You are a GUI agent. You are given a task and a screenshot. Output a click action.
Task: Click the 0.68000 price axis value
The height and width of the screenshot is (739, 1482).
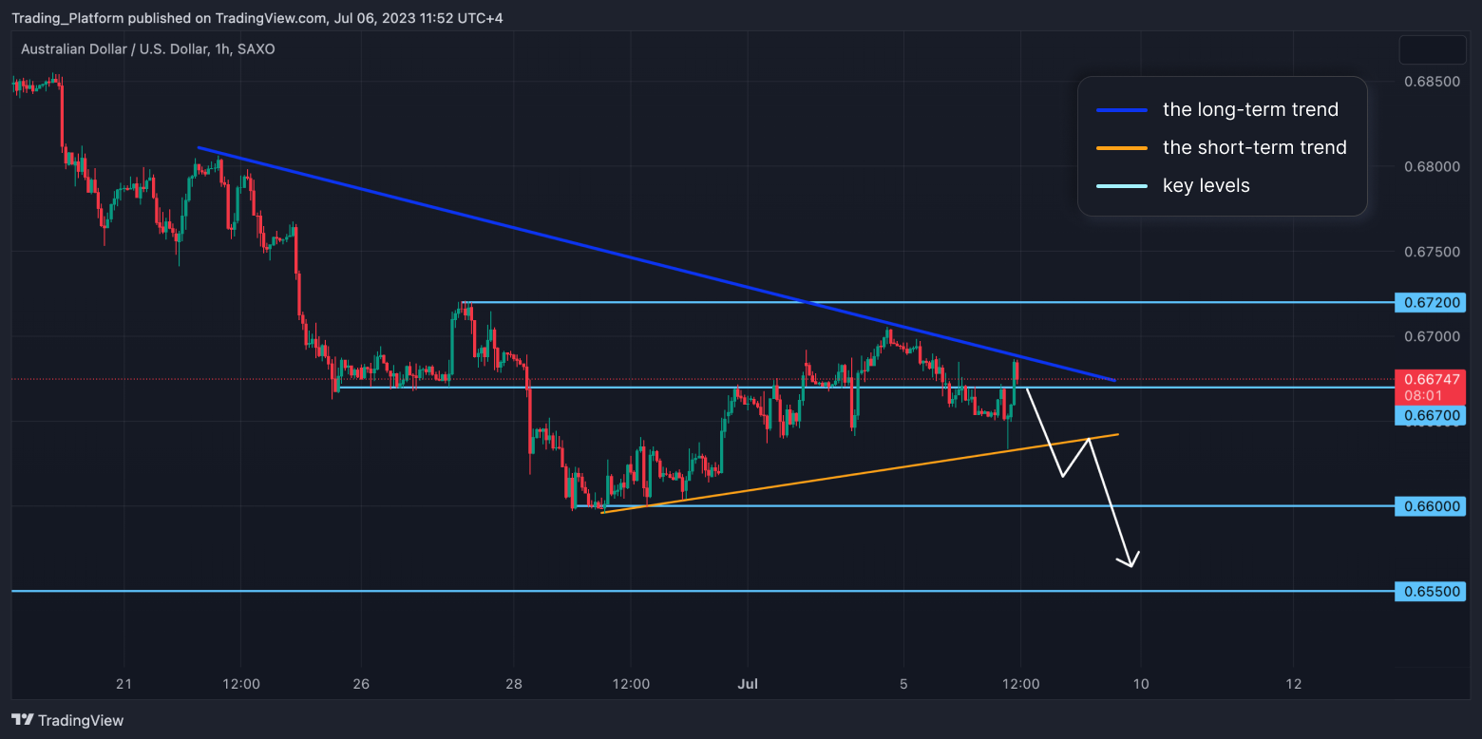(x=1432, y=166)
